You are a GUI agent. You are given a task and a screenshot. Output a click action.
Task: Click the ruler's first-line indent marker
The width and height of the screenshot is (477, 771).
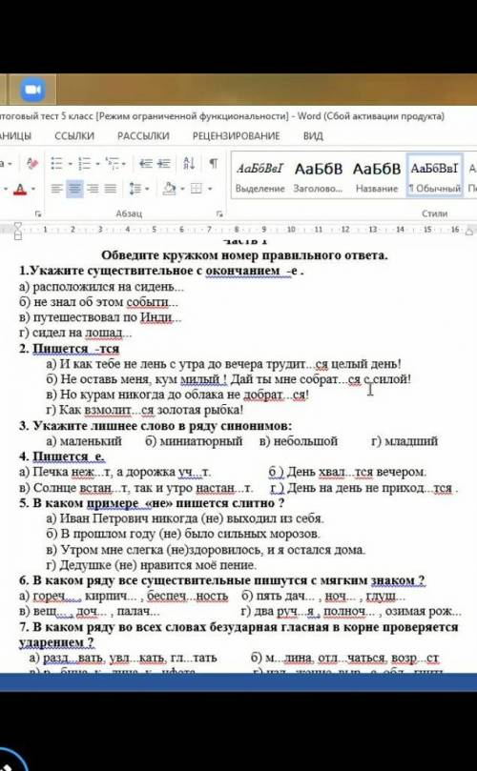(x=18, y=226)
